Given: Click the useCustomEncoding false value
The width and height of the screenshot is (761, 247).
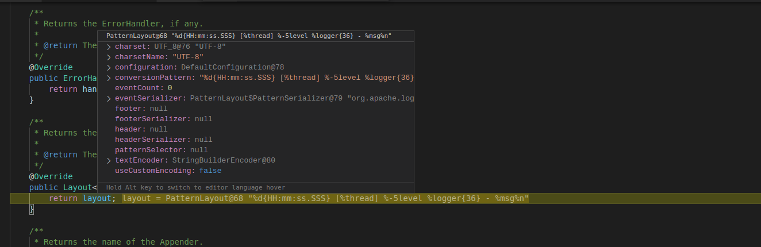Looking at the screenshot, I should coord(210,171).
